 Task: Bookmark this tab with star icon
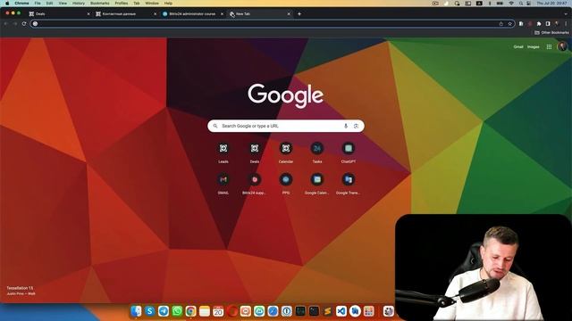click(x=510, y=24)
